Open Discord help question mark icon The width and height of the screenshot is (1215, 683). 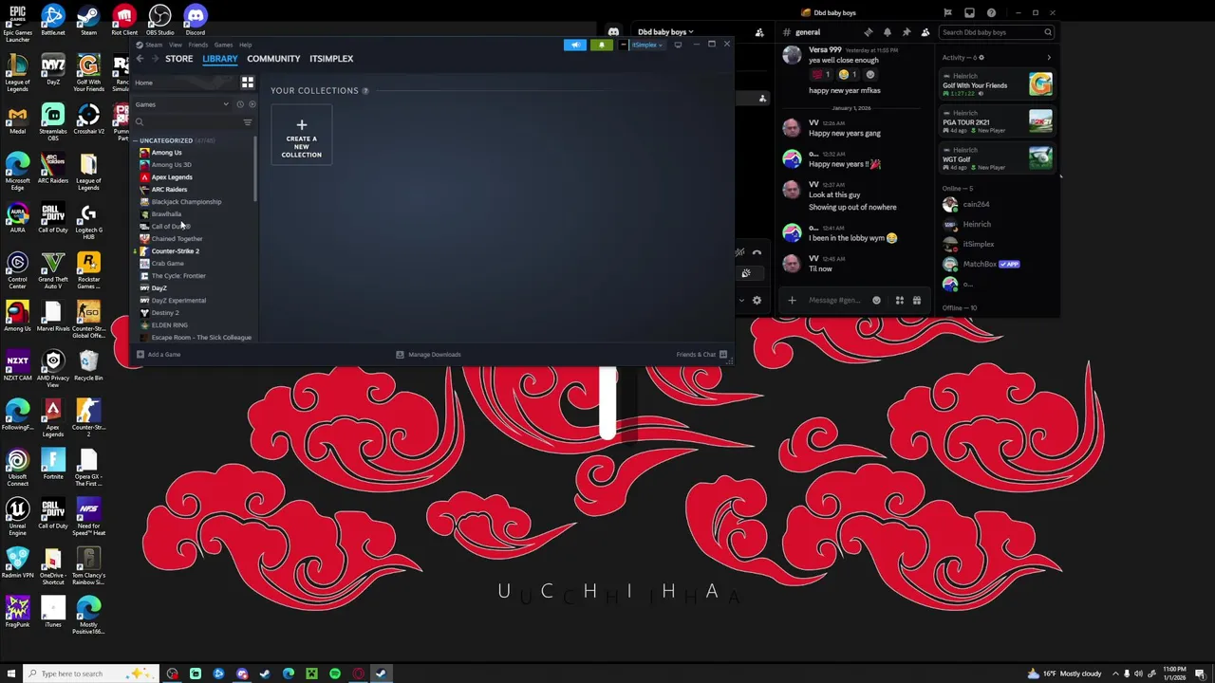[991, 12]
